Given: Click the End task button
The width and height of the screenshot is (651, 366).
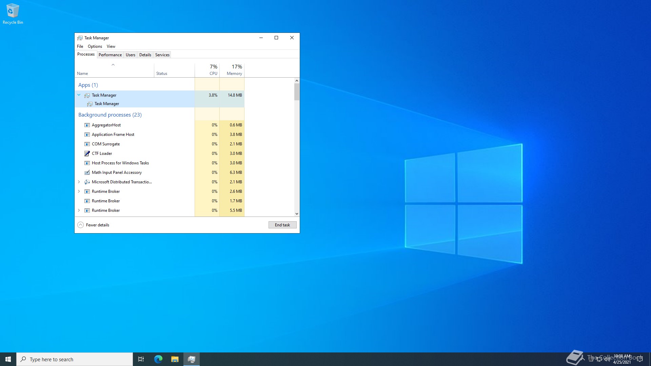Looking at the screenshot, I should (x=282, y=225).
